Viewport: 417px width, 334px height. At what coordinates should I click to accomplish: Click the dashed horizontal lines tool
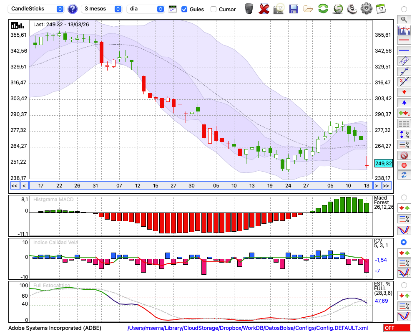coord(404,124)
